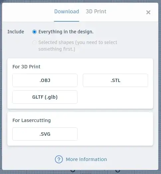Click the 'Selected shapes' greyed-out label text
Viewport: 161px width, 174px height.
78,46
